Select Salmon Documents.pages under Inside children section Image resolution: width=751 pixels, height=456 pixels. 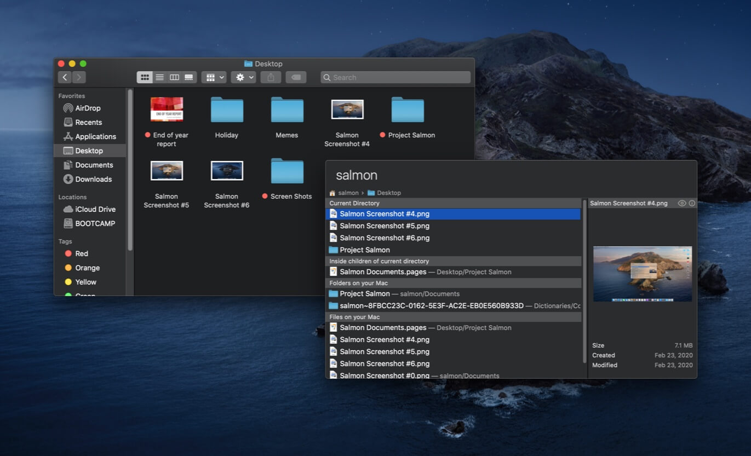(x=453, y=272)
